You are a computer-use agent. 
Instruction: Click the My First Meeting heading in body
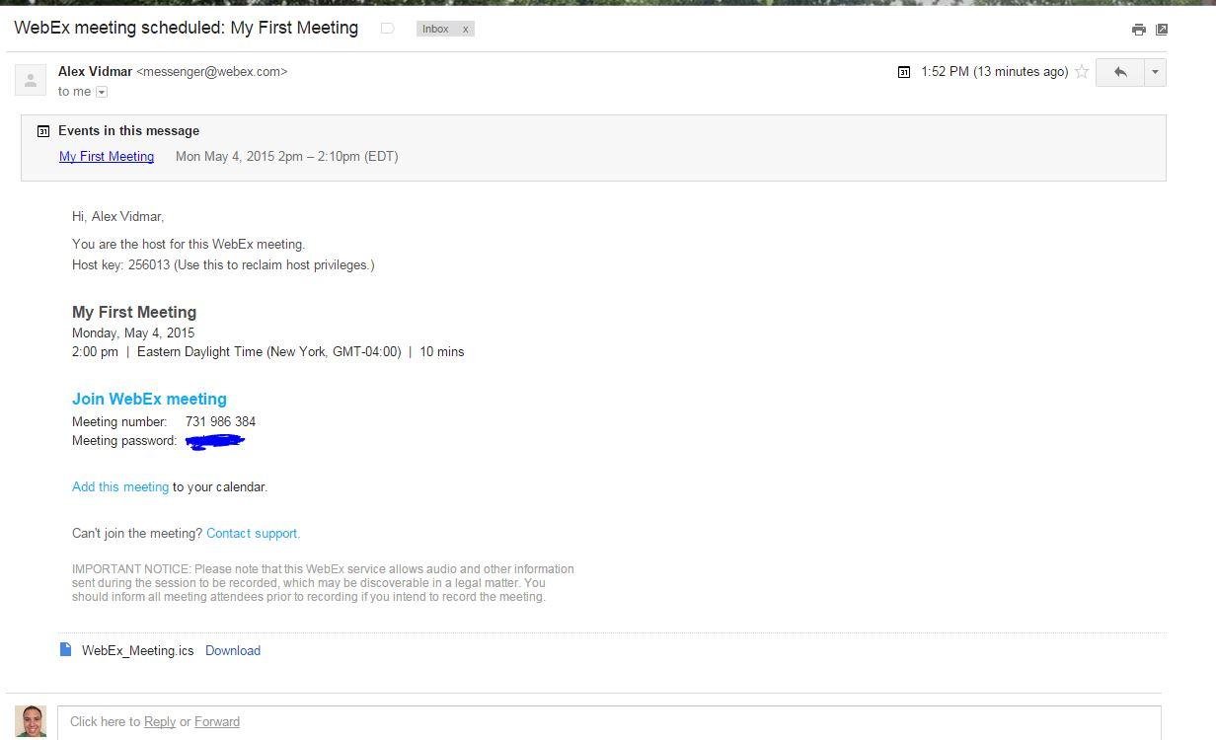pos(134,312)
